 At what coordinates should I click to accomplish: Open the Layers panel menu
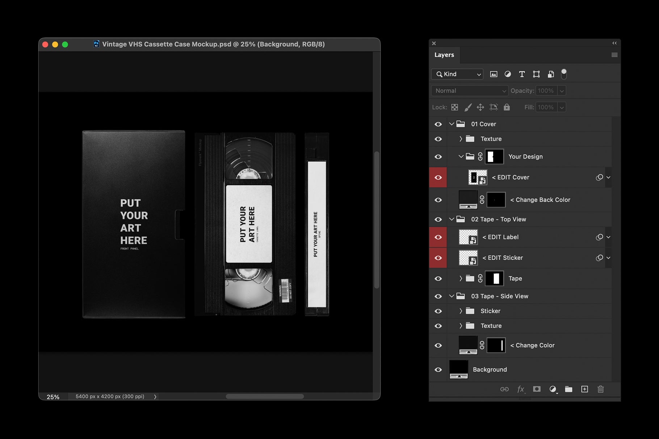[x=614, y=55]
